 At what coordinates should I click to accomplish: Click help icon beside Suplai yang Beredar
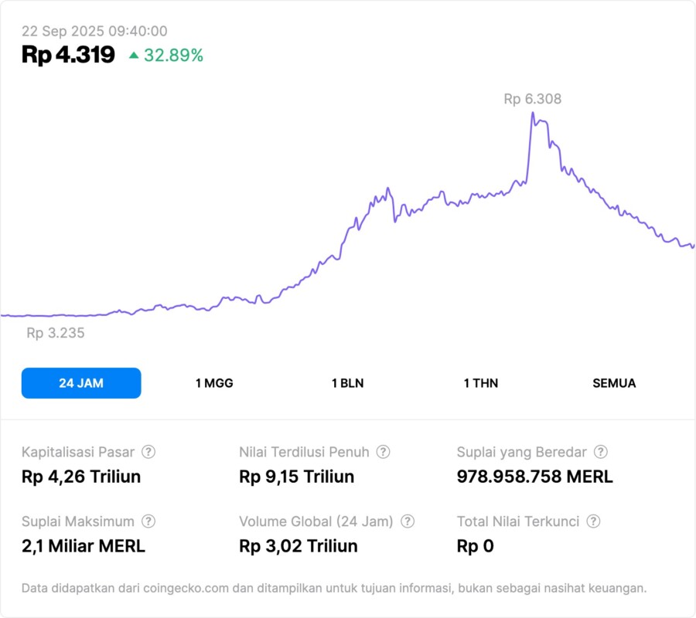coord(600,452)
